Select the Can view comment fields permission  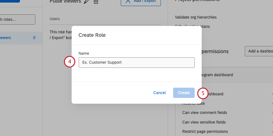pyautogui.click(x=205, y=113)
